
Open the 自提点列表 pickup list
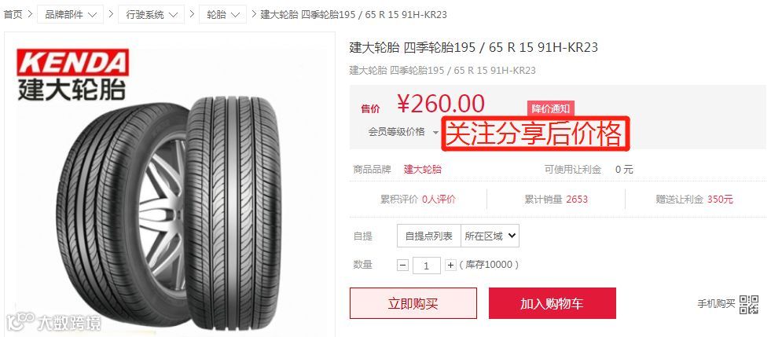click(x=429, y=236)
